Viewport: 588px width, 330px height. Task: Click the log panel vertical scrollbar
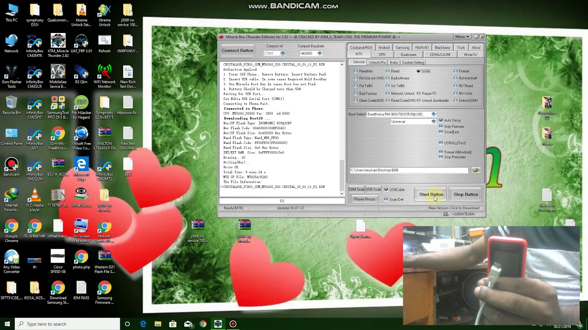click(342, 128)
